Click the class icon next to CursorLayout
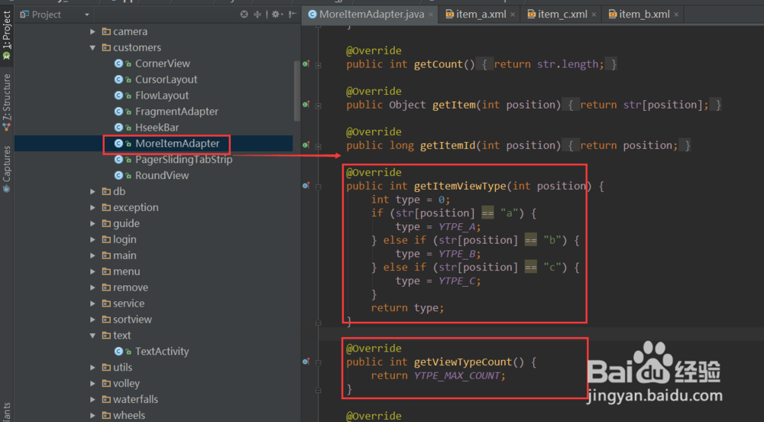764x422 pixels. 118,80
